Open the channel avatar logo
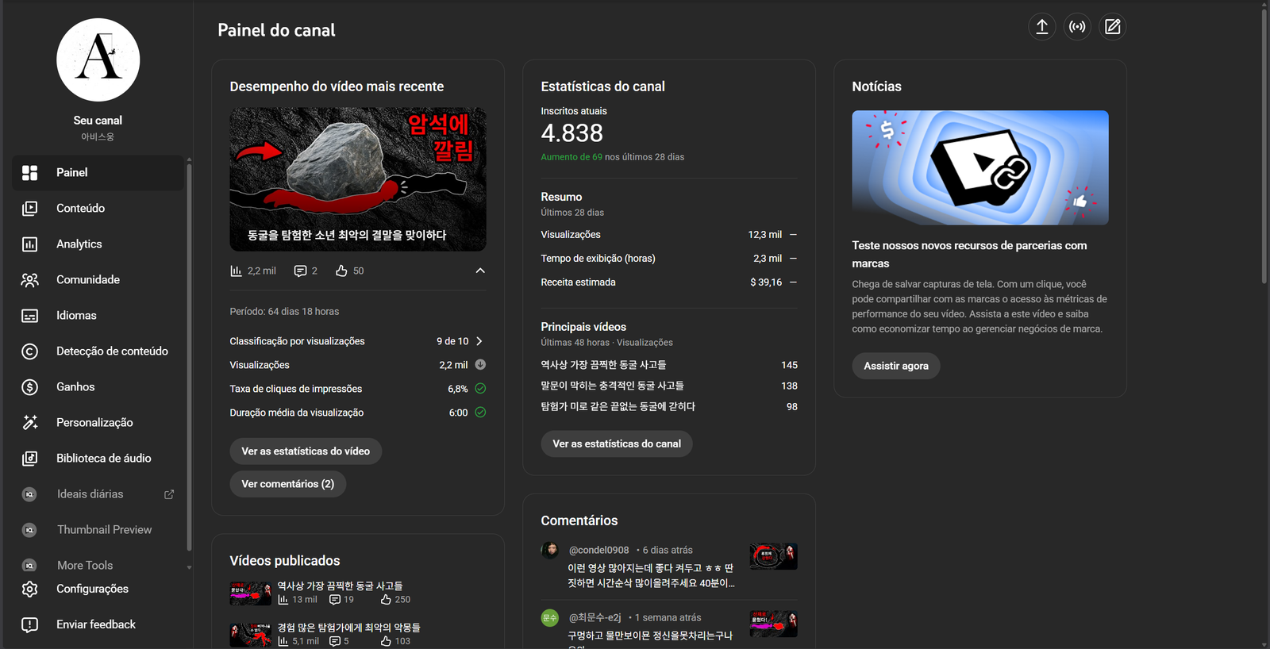1270x649 pixels. 98,60
